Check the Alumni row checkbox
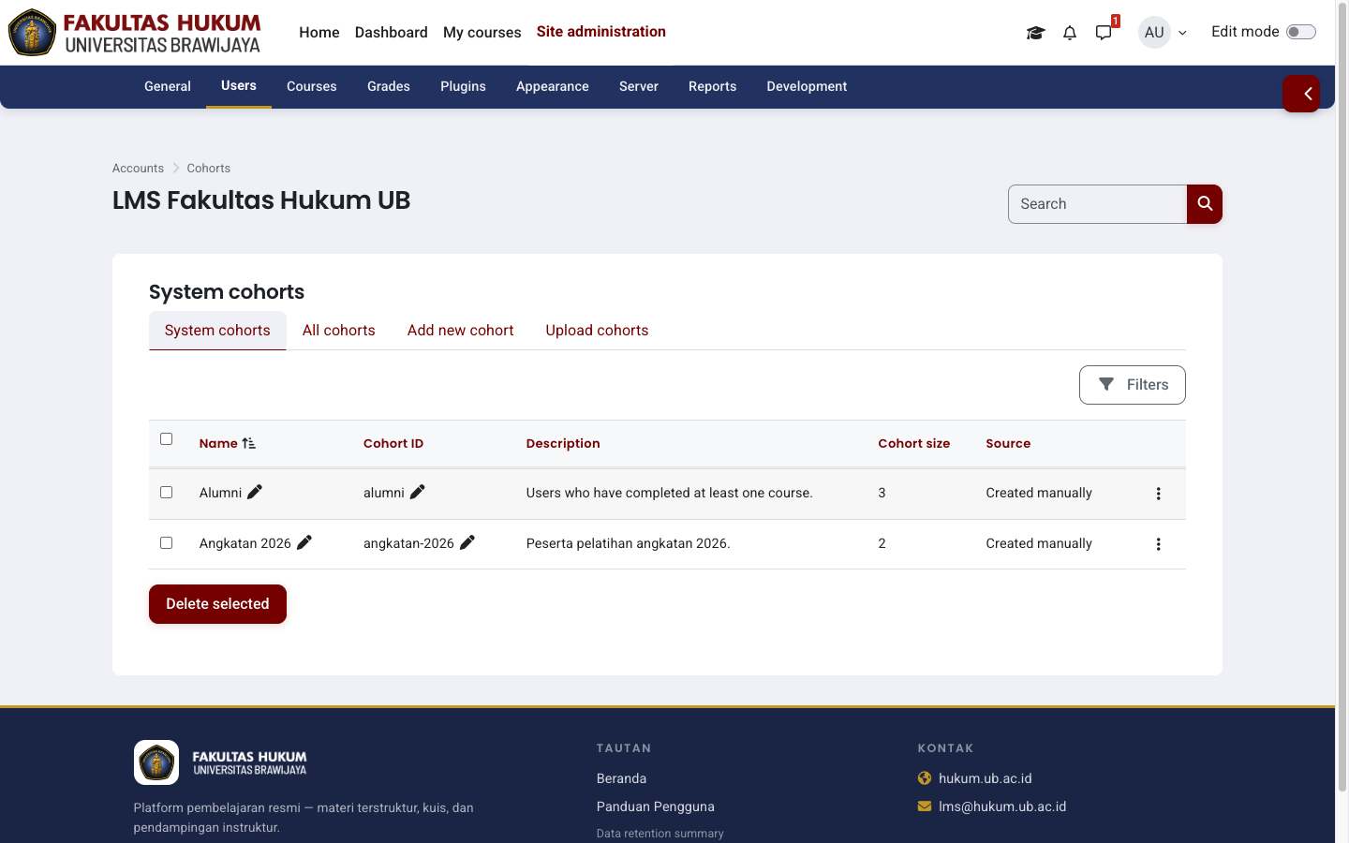1349x843 pixels. [167, 492]
